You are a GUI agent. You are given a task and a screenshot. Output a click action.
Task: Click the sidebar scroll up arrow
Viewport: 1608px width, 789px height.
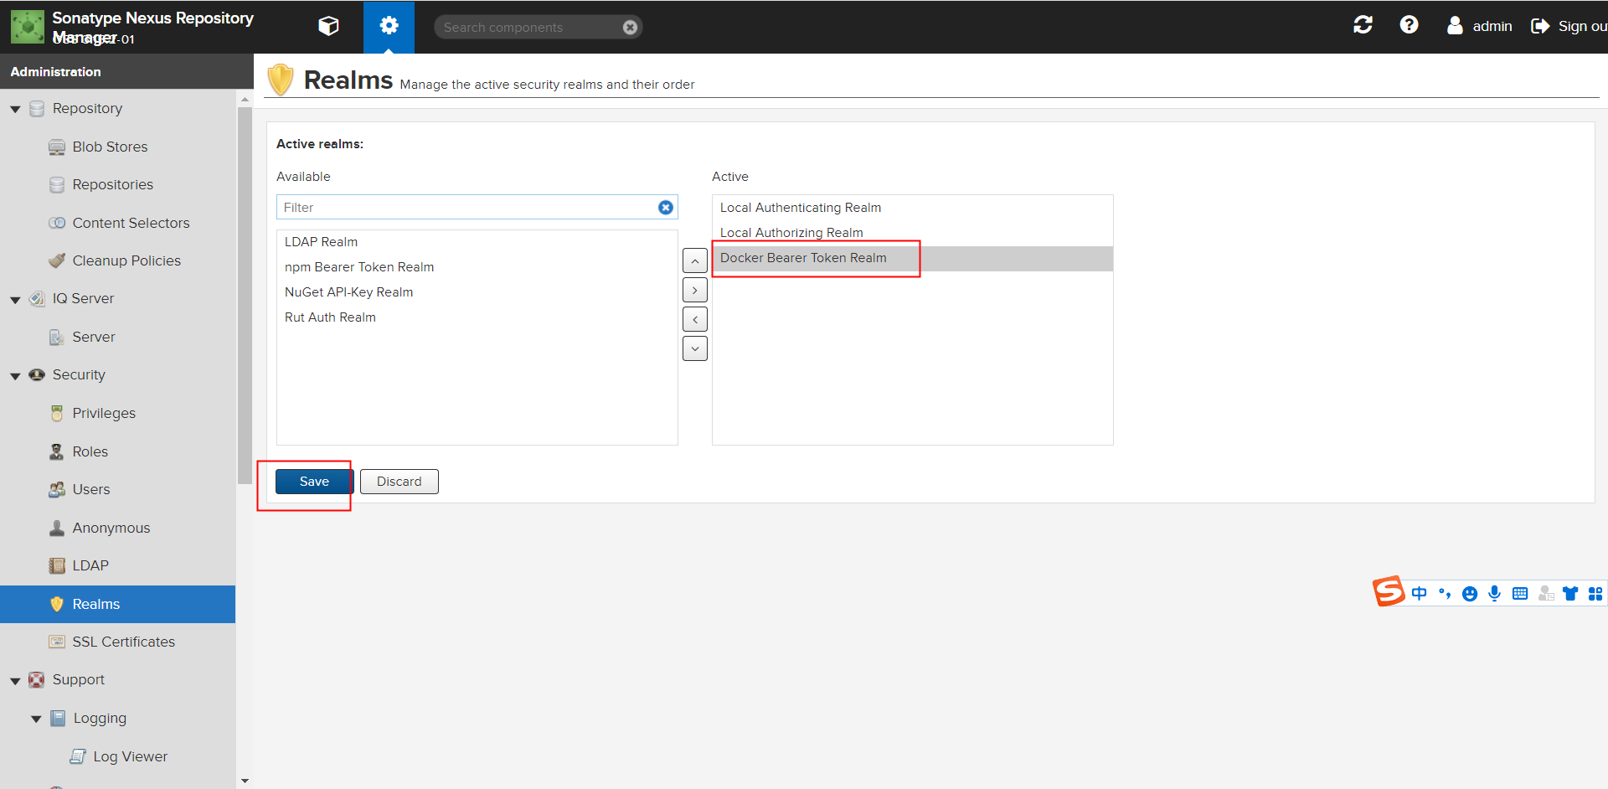pyautogui.click(x=245, y=100)
